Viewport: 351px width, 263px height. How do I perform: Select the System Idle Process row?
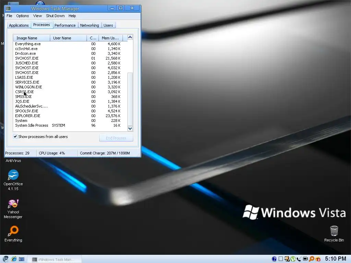pos(70,125)
